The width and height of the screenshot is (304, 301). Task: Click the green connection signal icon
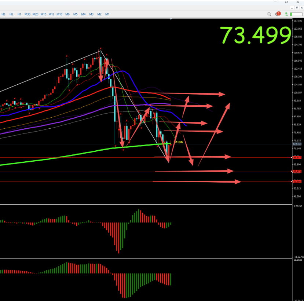tap(286, 14)
